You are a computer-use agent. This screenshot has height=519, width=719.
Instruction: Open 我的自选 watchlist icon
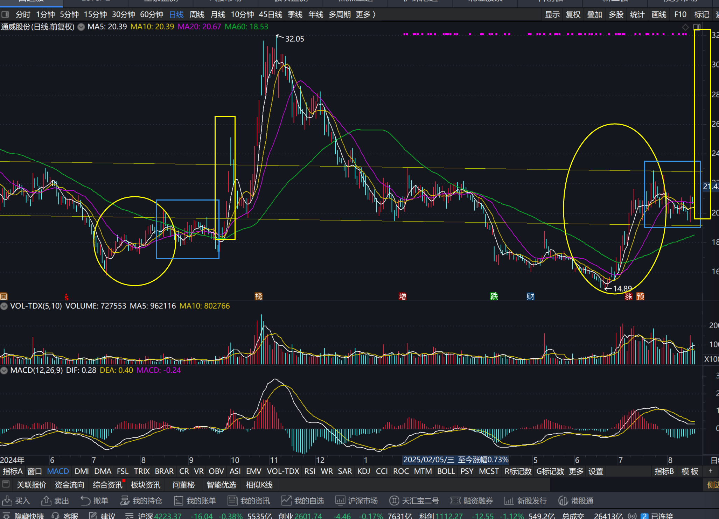286,500
